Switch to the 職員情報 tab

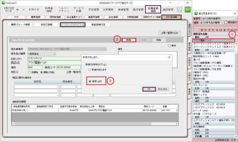coord(36,17)
